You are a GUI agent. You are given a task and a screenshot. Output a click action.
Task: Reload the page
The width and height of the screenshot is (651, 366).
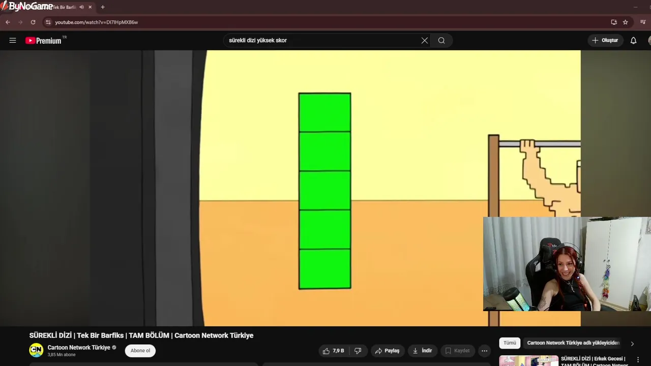(x=33, y=22)
